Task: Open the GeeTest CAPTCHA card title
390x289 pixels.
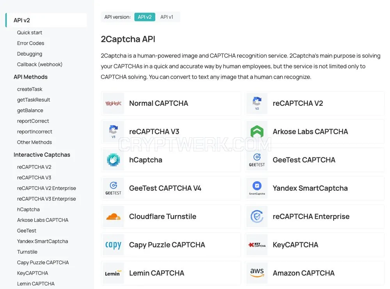Action: 304,160
